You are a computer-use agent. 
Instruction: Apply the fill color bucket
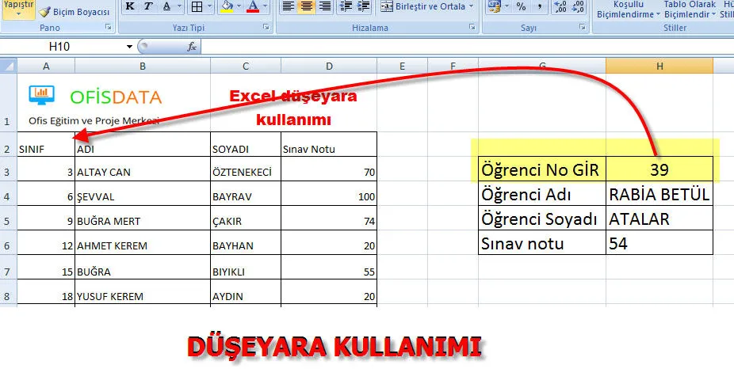[x=226, y=7]
